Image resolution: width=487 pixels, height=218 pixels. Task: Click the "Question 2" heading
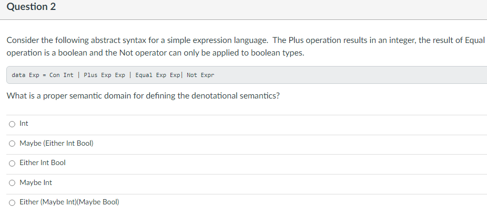click(x=31, y=7)
